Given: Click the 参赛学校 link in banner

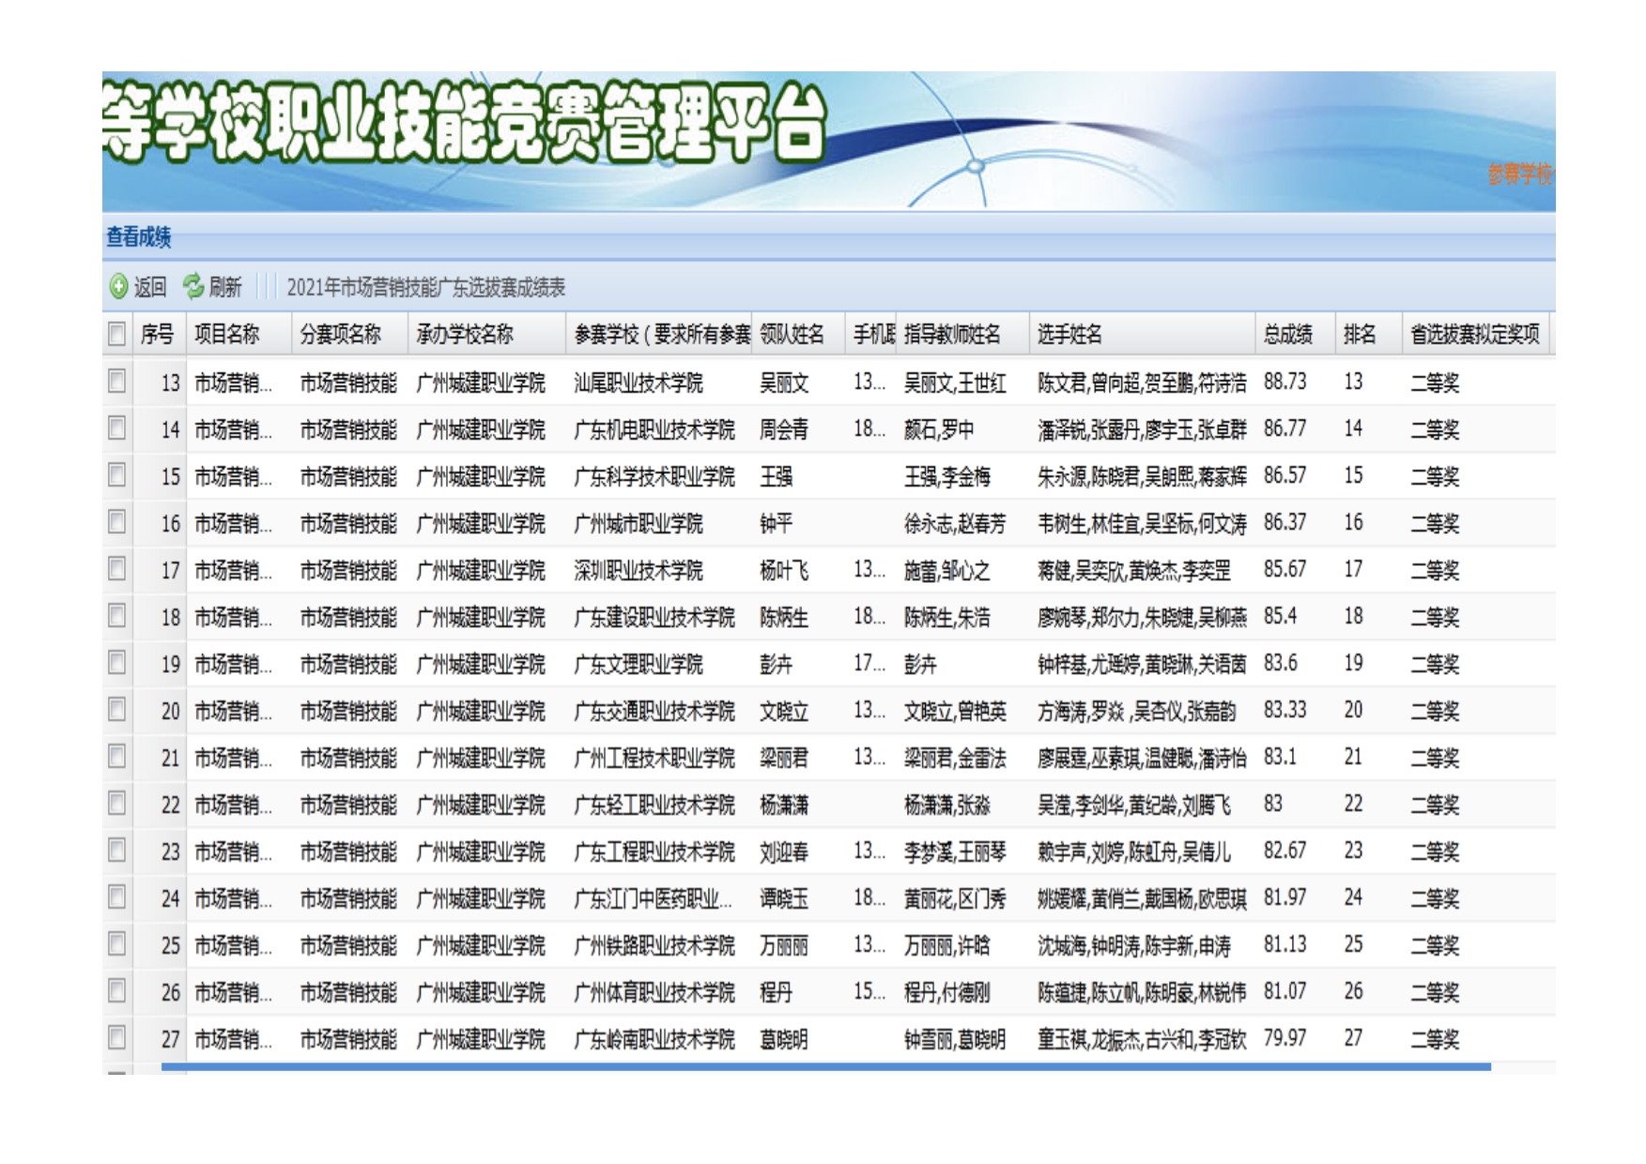Looking at the screenshot, I should coord(1520,175).
